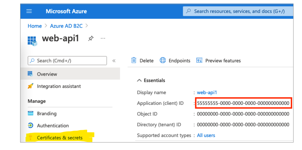
Task: Open Integration assistant
Action: point(59,86)
